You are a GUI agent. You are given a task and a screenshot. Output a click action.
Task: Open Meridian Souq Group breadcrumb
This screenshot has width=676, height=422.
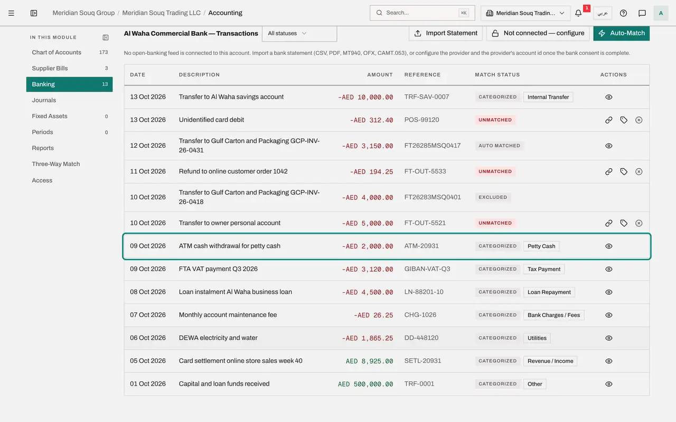coord(83,13)
